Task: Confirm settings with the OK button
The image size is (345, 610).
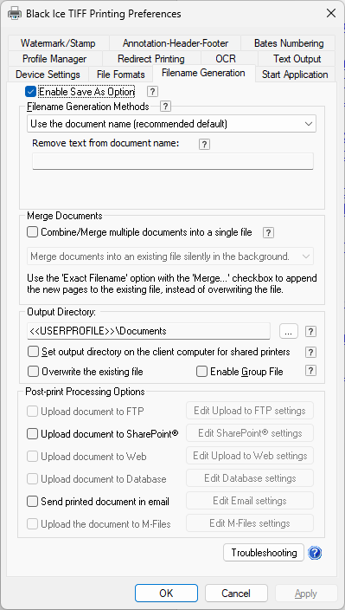Action: coord(166,593)
